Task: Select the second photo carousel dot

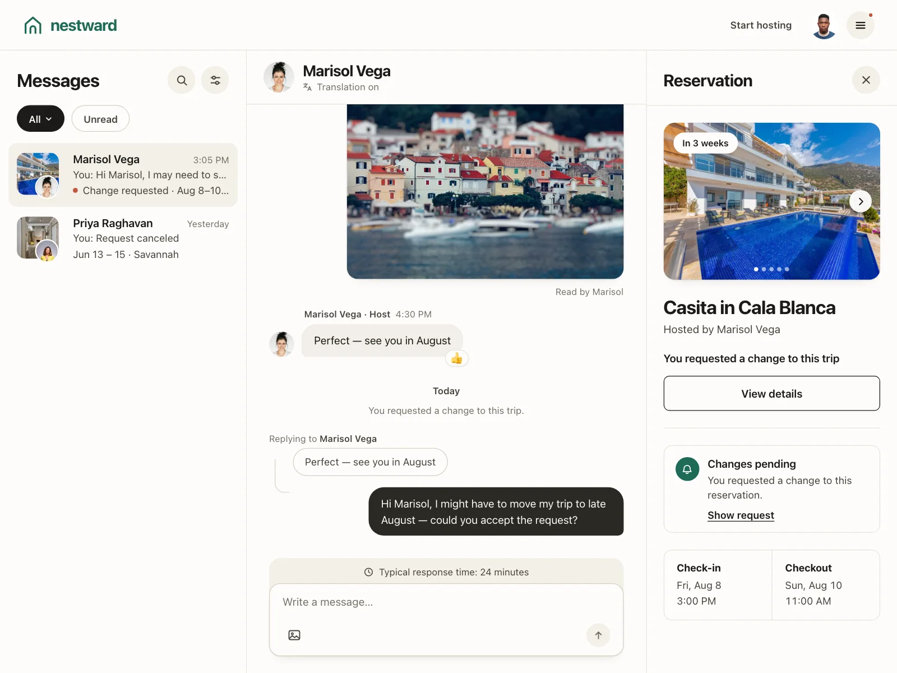Action: pyautogui.click(x=764, y=269)
